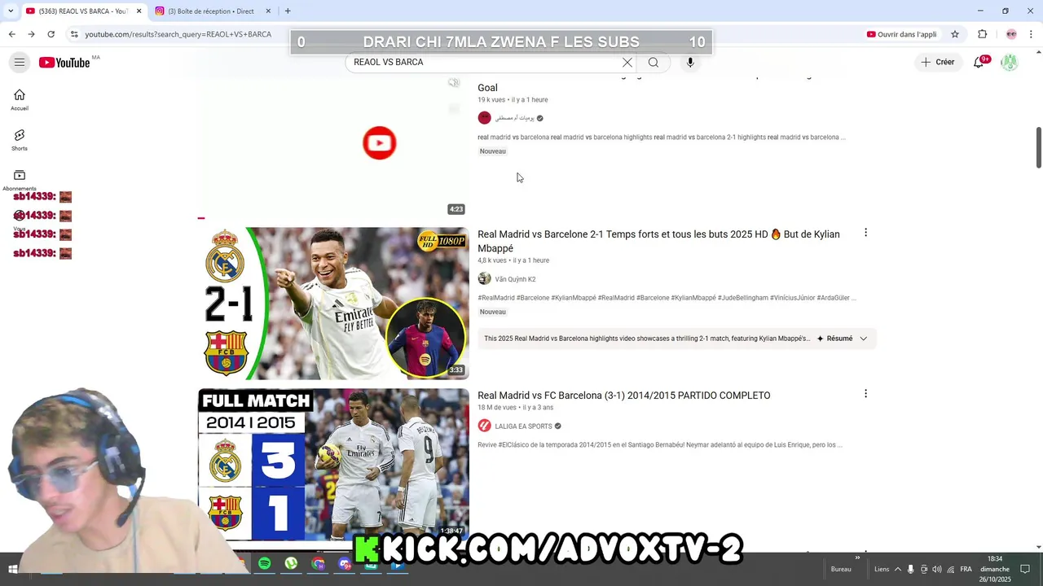
Task: Click the Résumé button
Action: [x=834, y=339]
